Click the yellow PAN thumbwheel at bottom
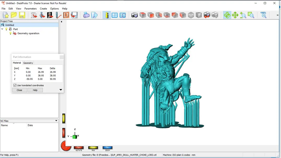The image size is (281, 158). pos(93,148)
